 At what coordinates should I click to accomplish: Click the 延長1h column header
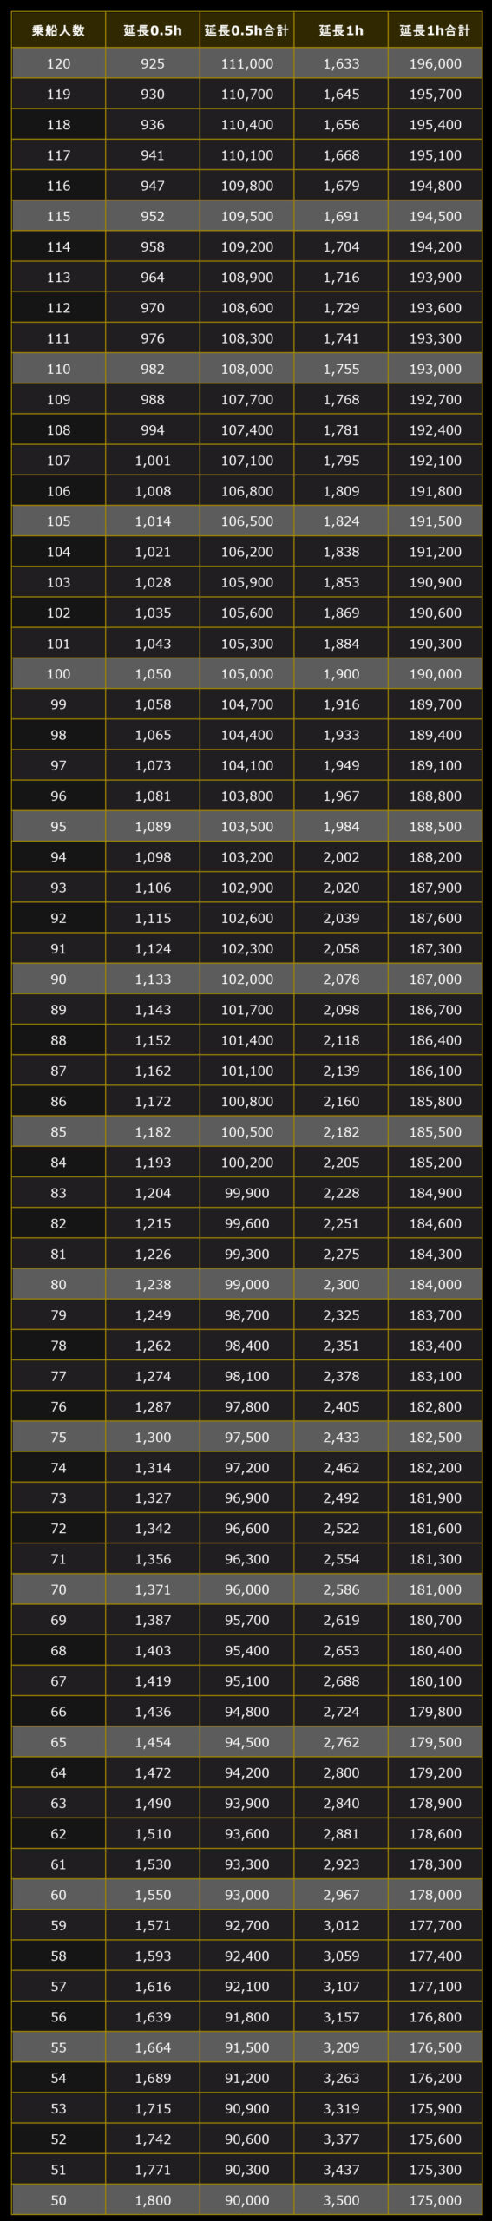tap(341, 30)
